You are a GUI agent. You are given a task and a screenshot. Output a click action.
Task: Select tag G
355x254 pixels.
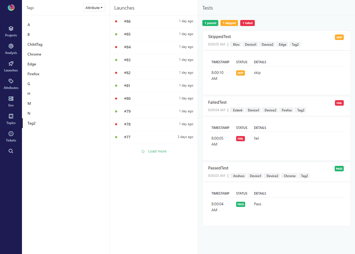pos(66,84)
